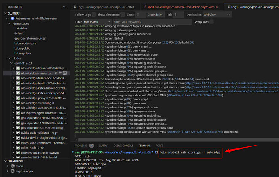This screenshot has width=279, height=177.
Task: Open the Second(s) time unit dropdown
Action: (x=158, y=14)
